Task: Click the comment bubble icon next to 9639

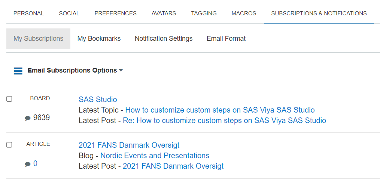Action: tap(28, 118)
